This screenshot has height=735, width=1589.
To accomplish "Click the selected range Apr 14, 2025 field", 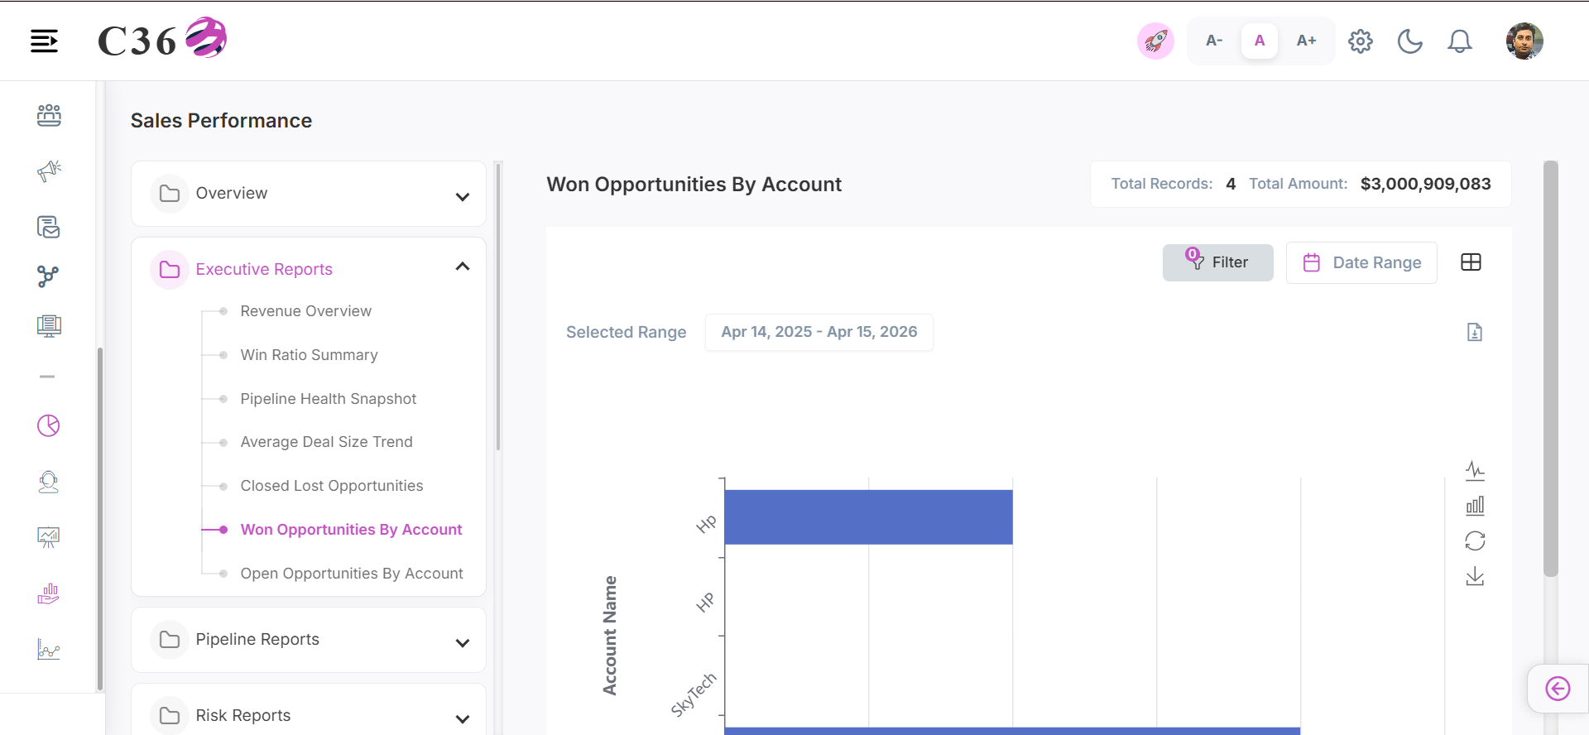I will tap(819, 332).
